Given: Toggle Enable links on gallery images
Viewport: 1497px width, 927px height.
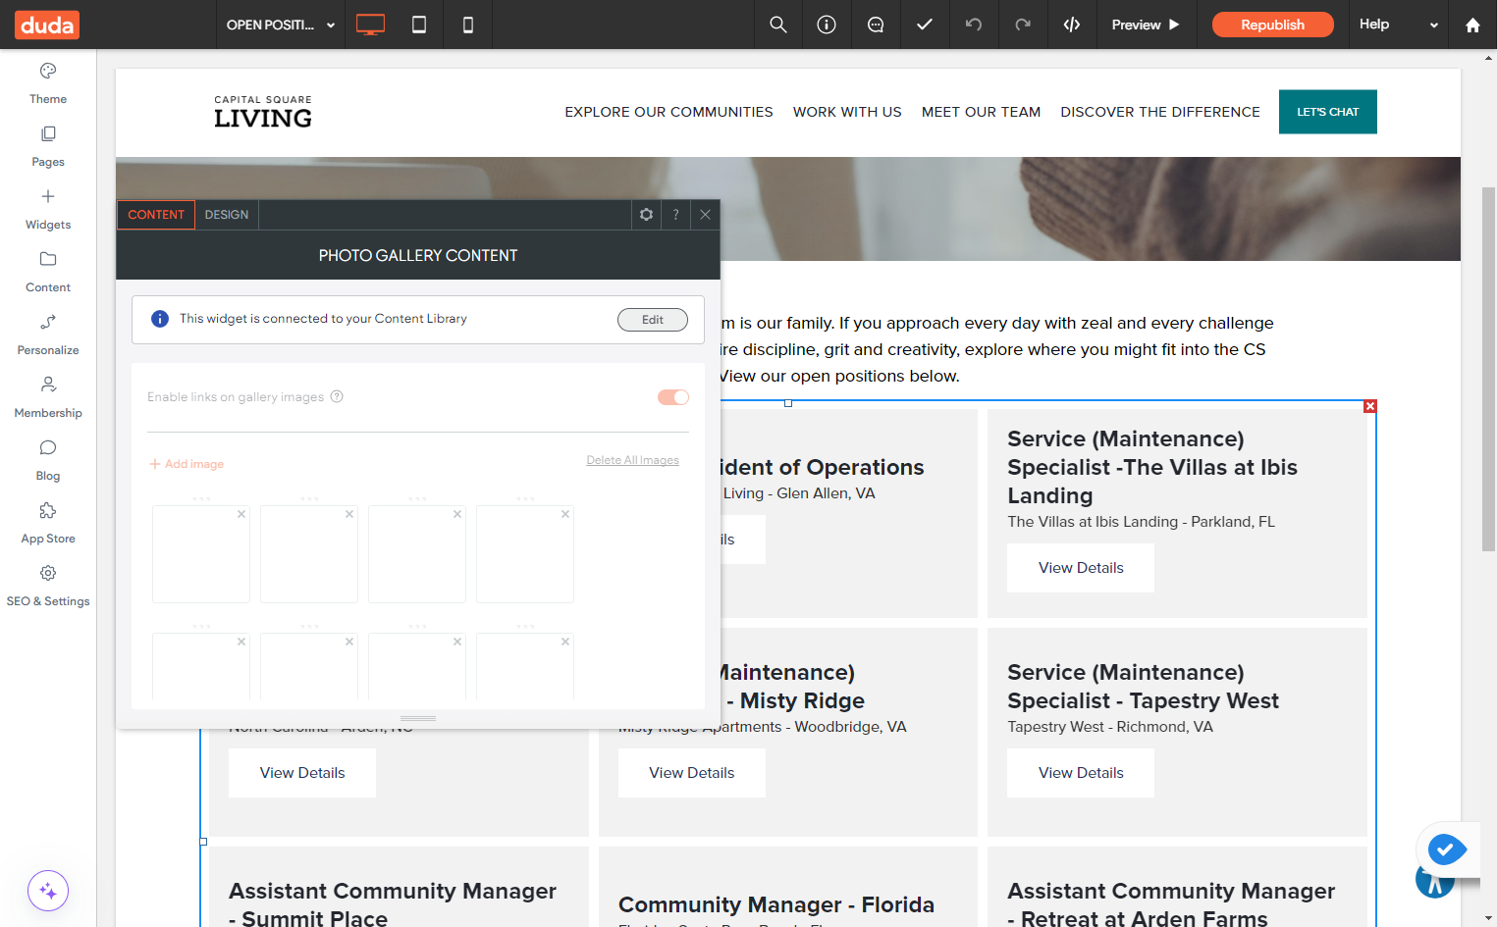Looking at the screenshot, I should (x=673, y=397).
